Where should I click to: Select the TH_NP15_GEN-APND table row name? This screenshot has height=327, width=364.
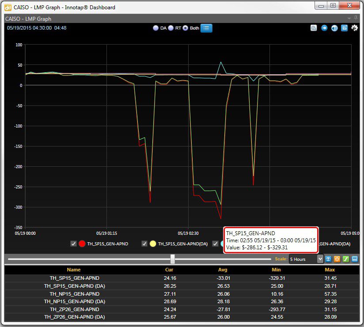click(x=75, y=294)
